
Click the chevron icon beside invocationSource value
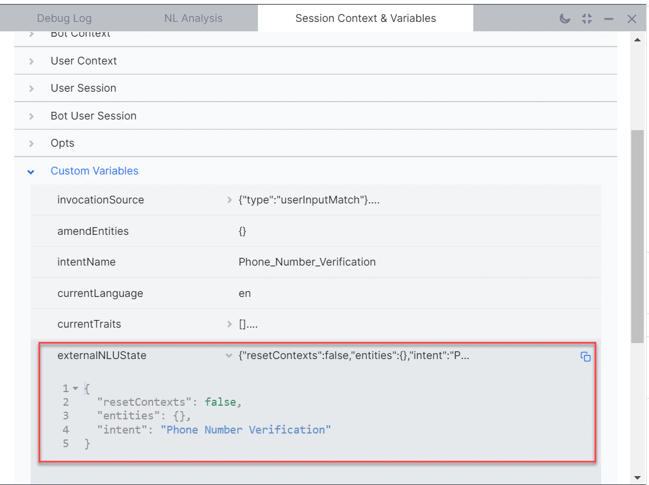tap(230, 200)
